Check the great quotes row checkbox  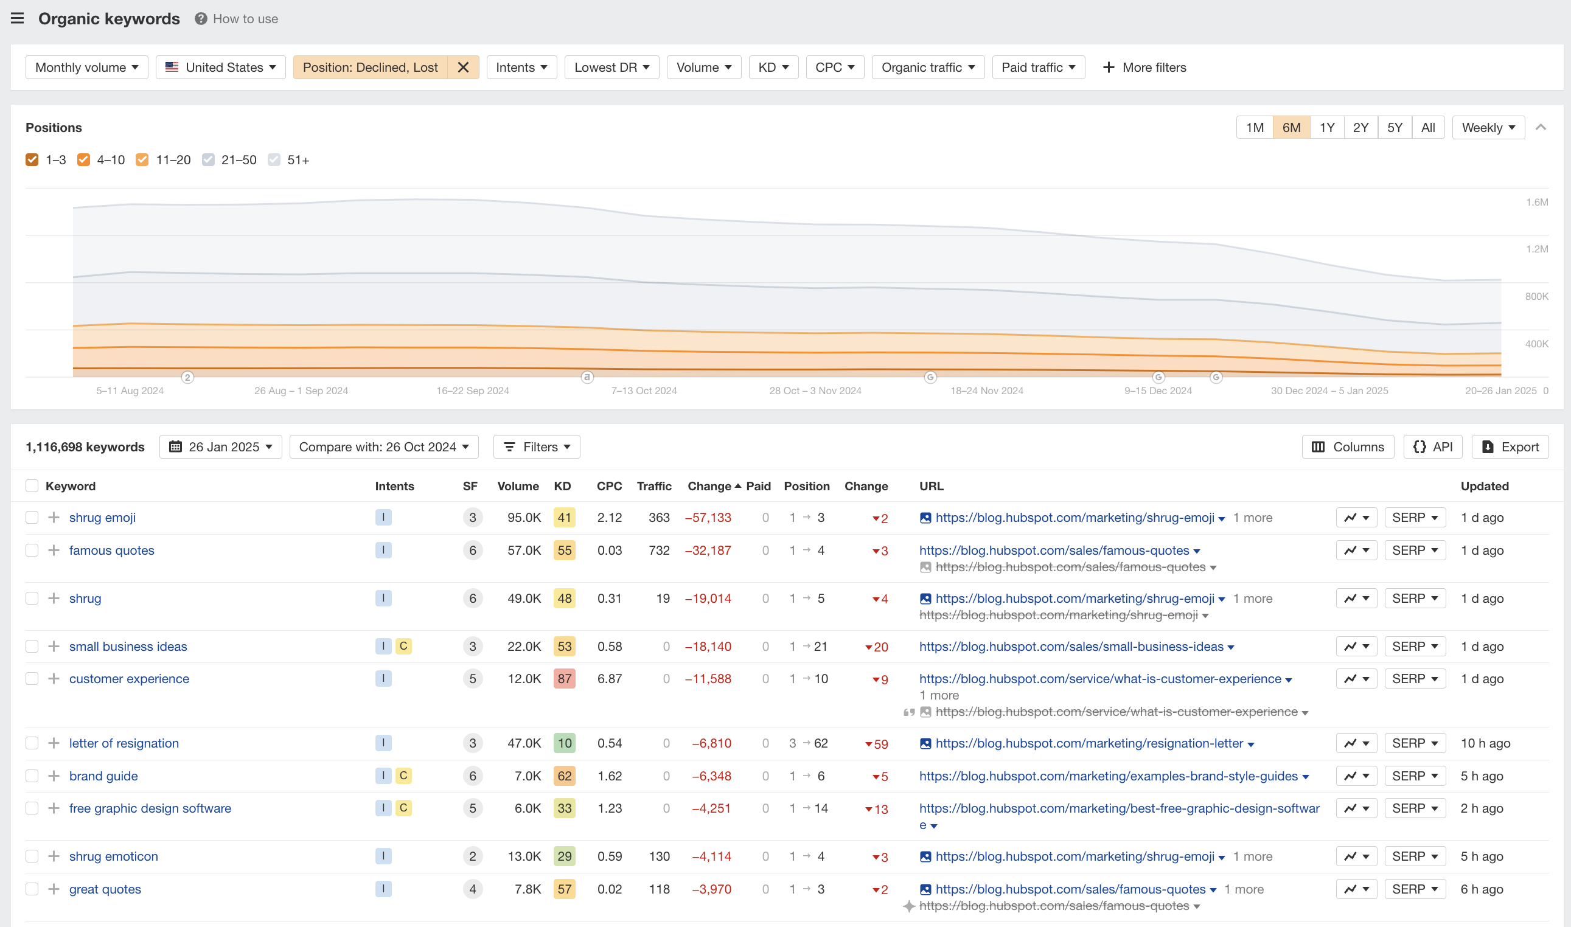click(x=32, y=889)
